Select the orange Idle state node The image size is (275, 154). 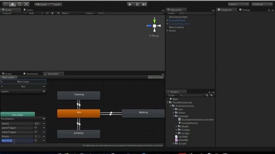[x=79, y=113]
